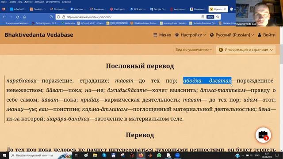The height and width of the screenshot is (159, 283).
Task: Open the learning tools Sanskrit bookmark
Action: click(x=173, y=23)
